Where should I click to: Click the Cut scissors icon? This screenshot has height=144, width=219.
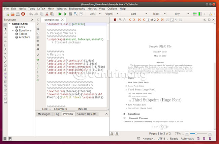pyautogui.click(x=47, y=14)
